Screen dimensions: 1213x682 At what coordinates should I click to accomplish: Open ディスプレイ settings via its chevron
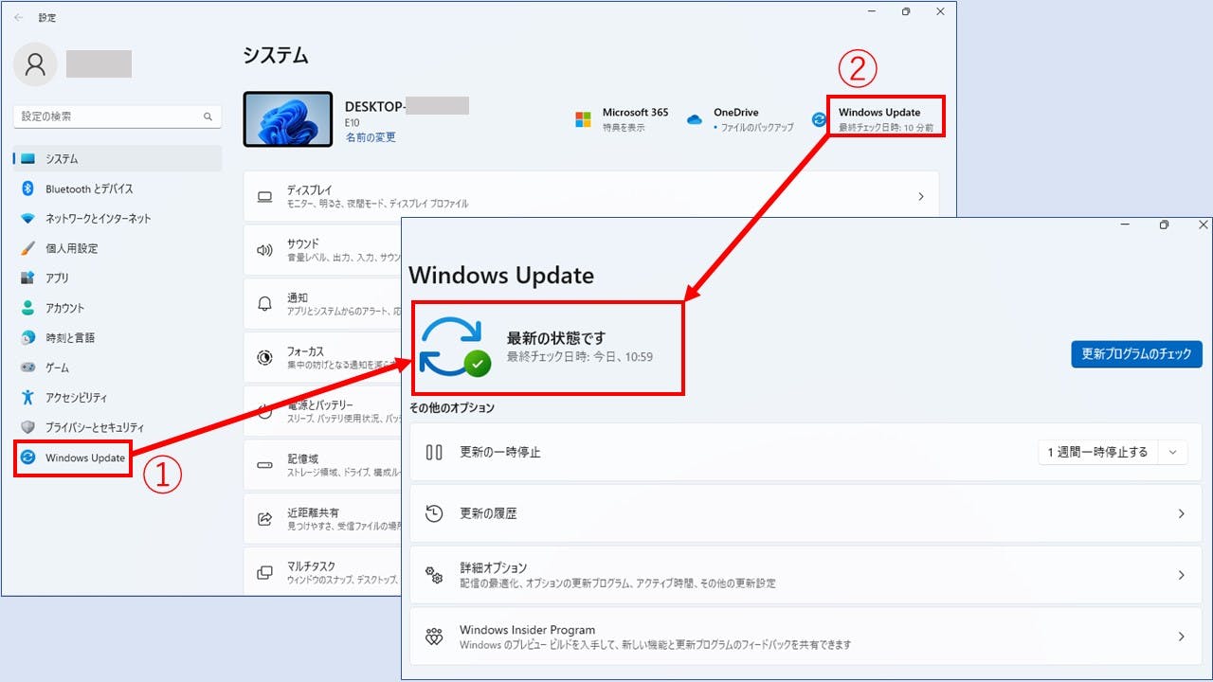coord(920,197)
